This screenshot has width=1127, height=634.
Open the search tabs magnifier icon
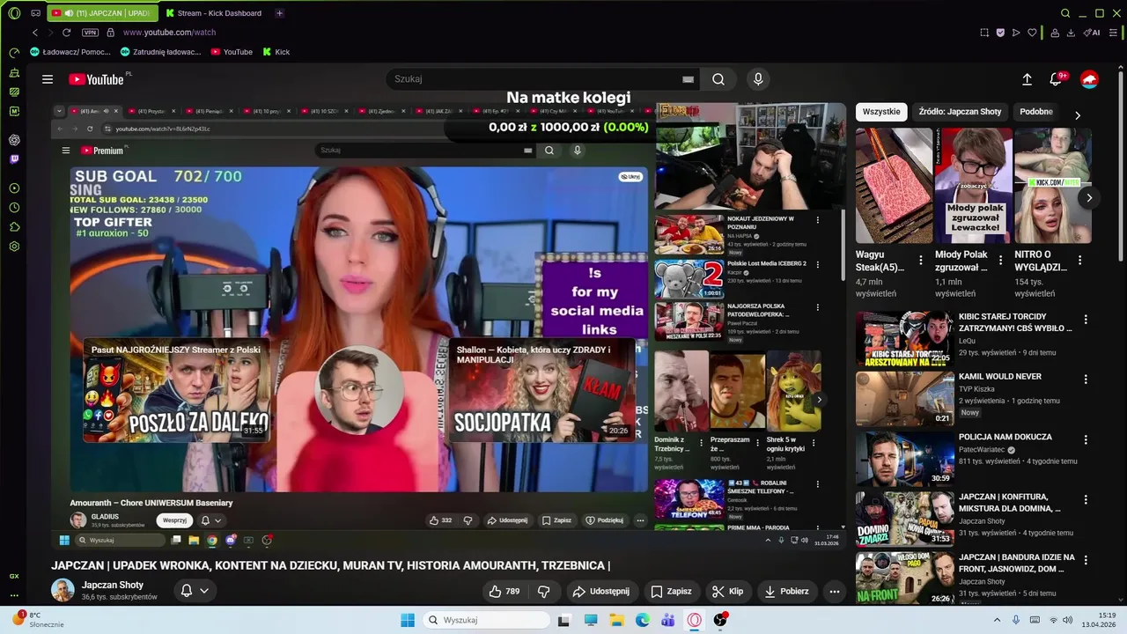coord(1065,13)
